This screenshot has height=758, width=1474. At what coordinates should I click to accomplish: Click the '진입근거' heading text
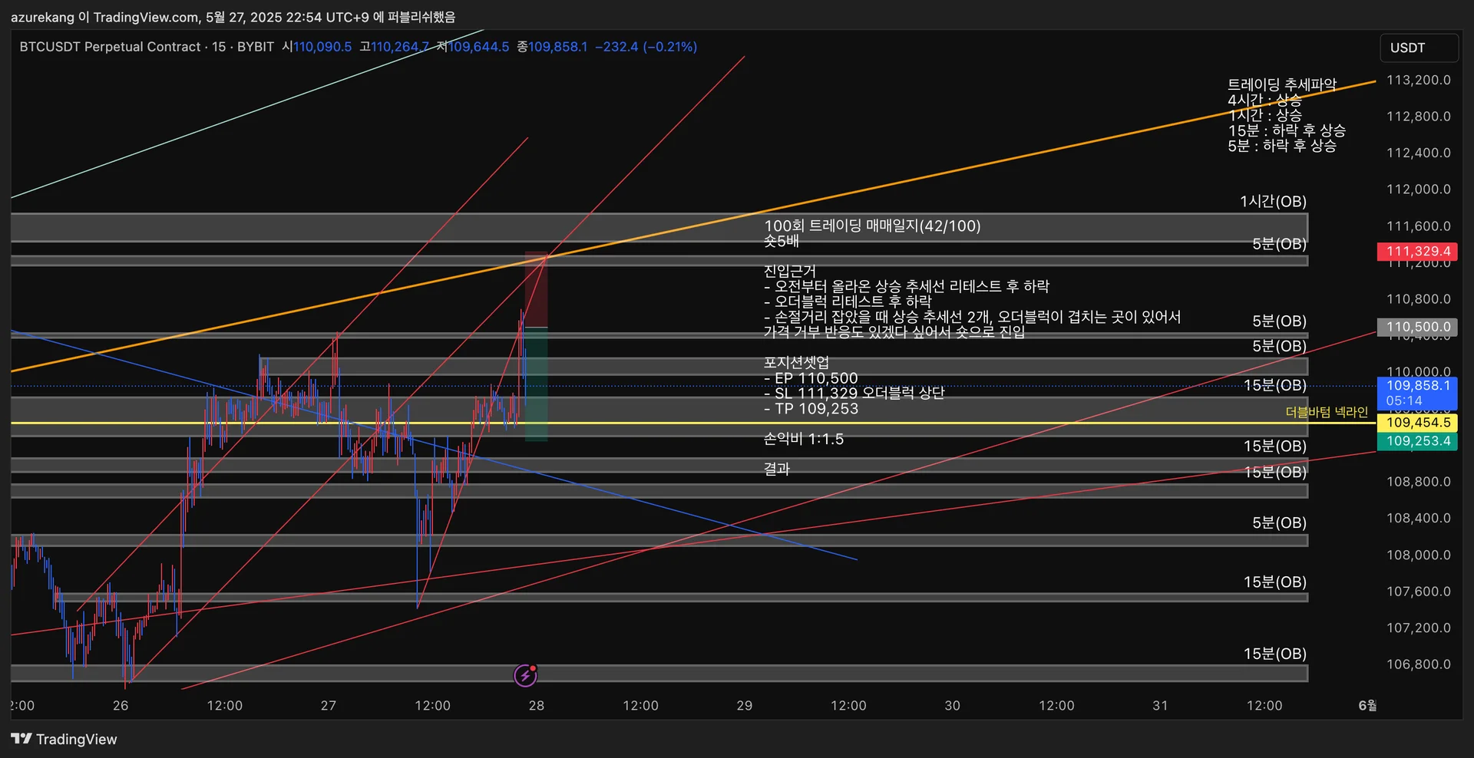click(x=790, y=271)
